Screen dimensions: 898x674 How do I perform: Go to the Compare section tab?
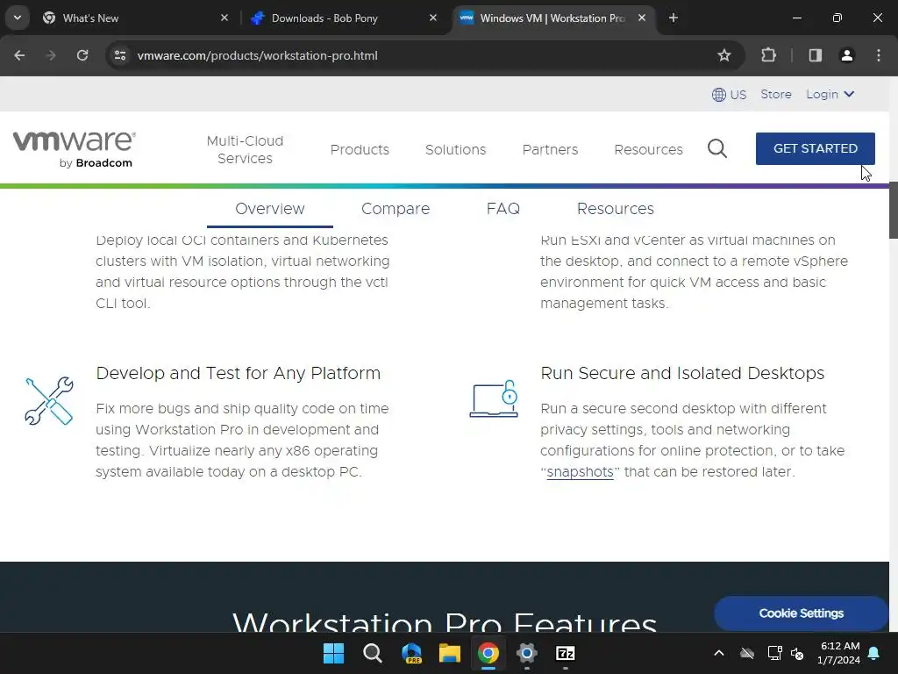(396, 209)
